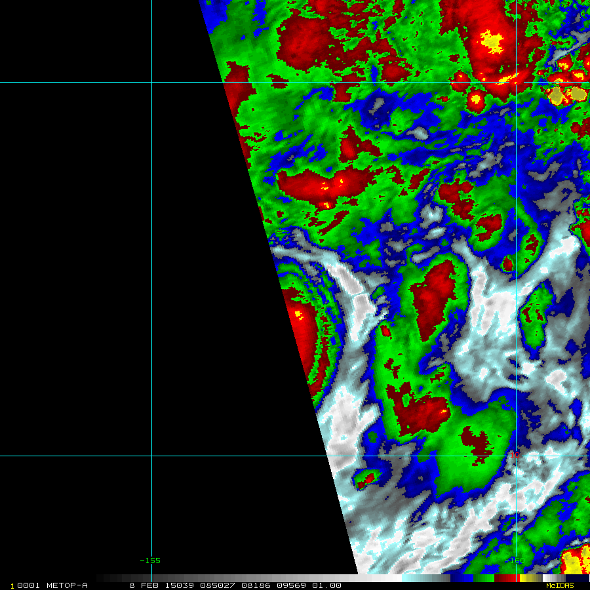The width and height of the screenshot is (590, 590).
Task: Pick the grayscale gradient on the color bar
Action: click(x=249, y=578)
